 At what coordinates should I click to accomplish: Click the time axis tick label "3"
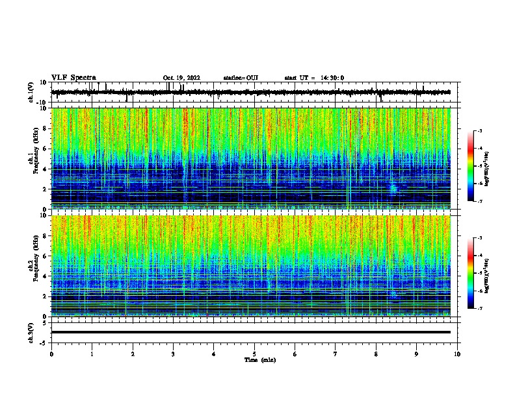pyautogui.click(x=173, y=354)
